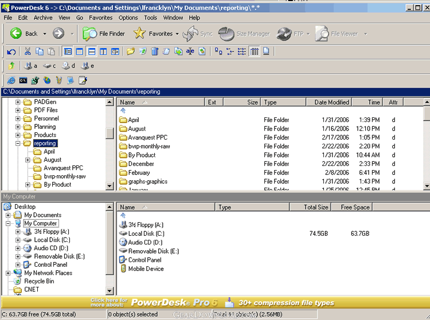The width and height of the screenshot is (430, 320).
Task: Click the Delete trash can icon
Action: (155, 52)
